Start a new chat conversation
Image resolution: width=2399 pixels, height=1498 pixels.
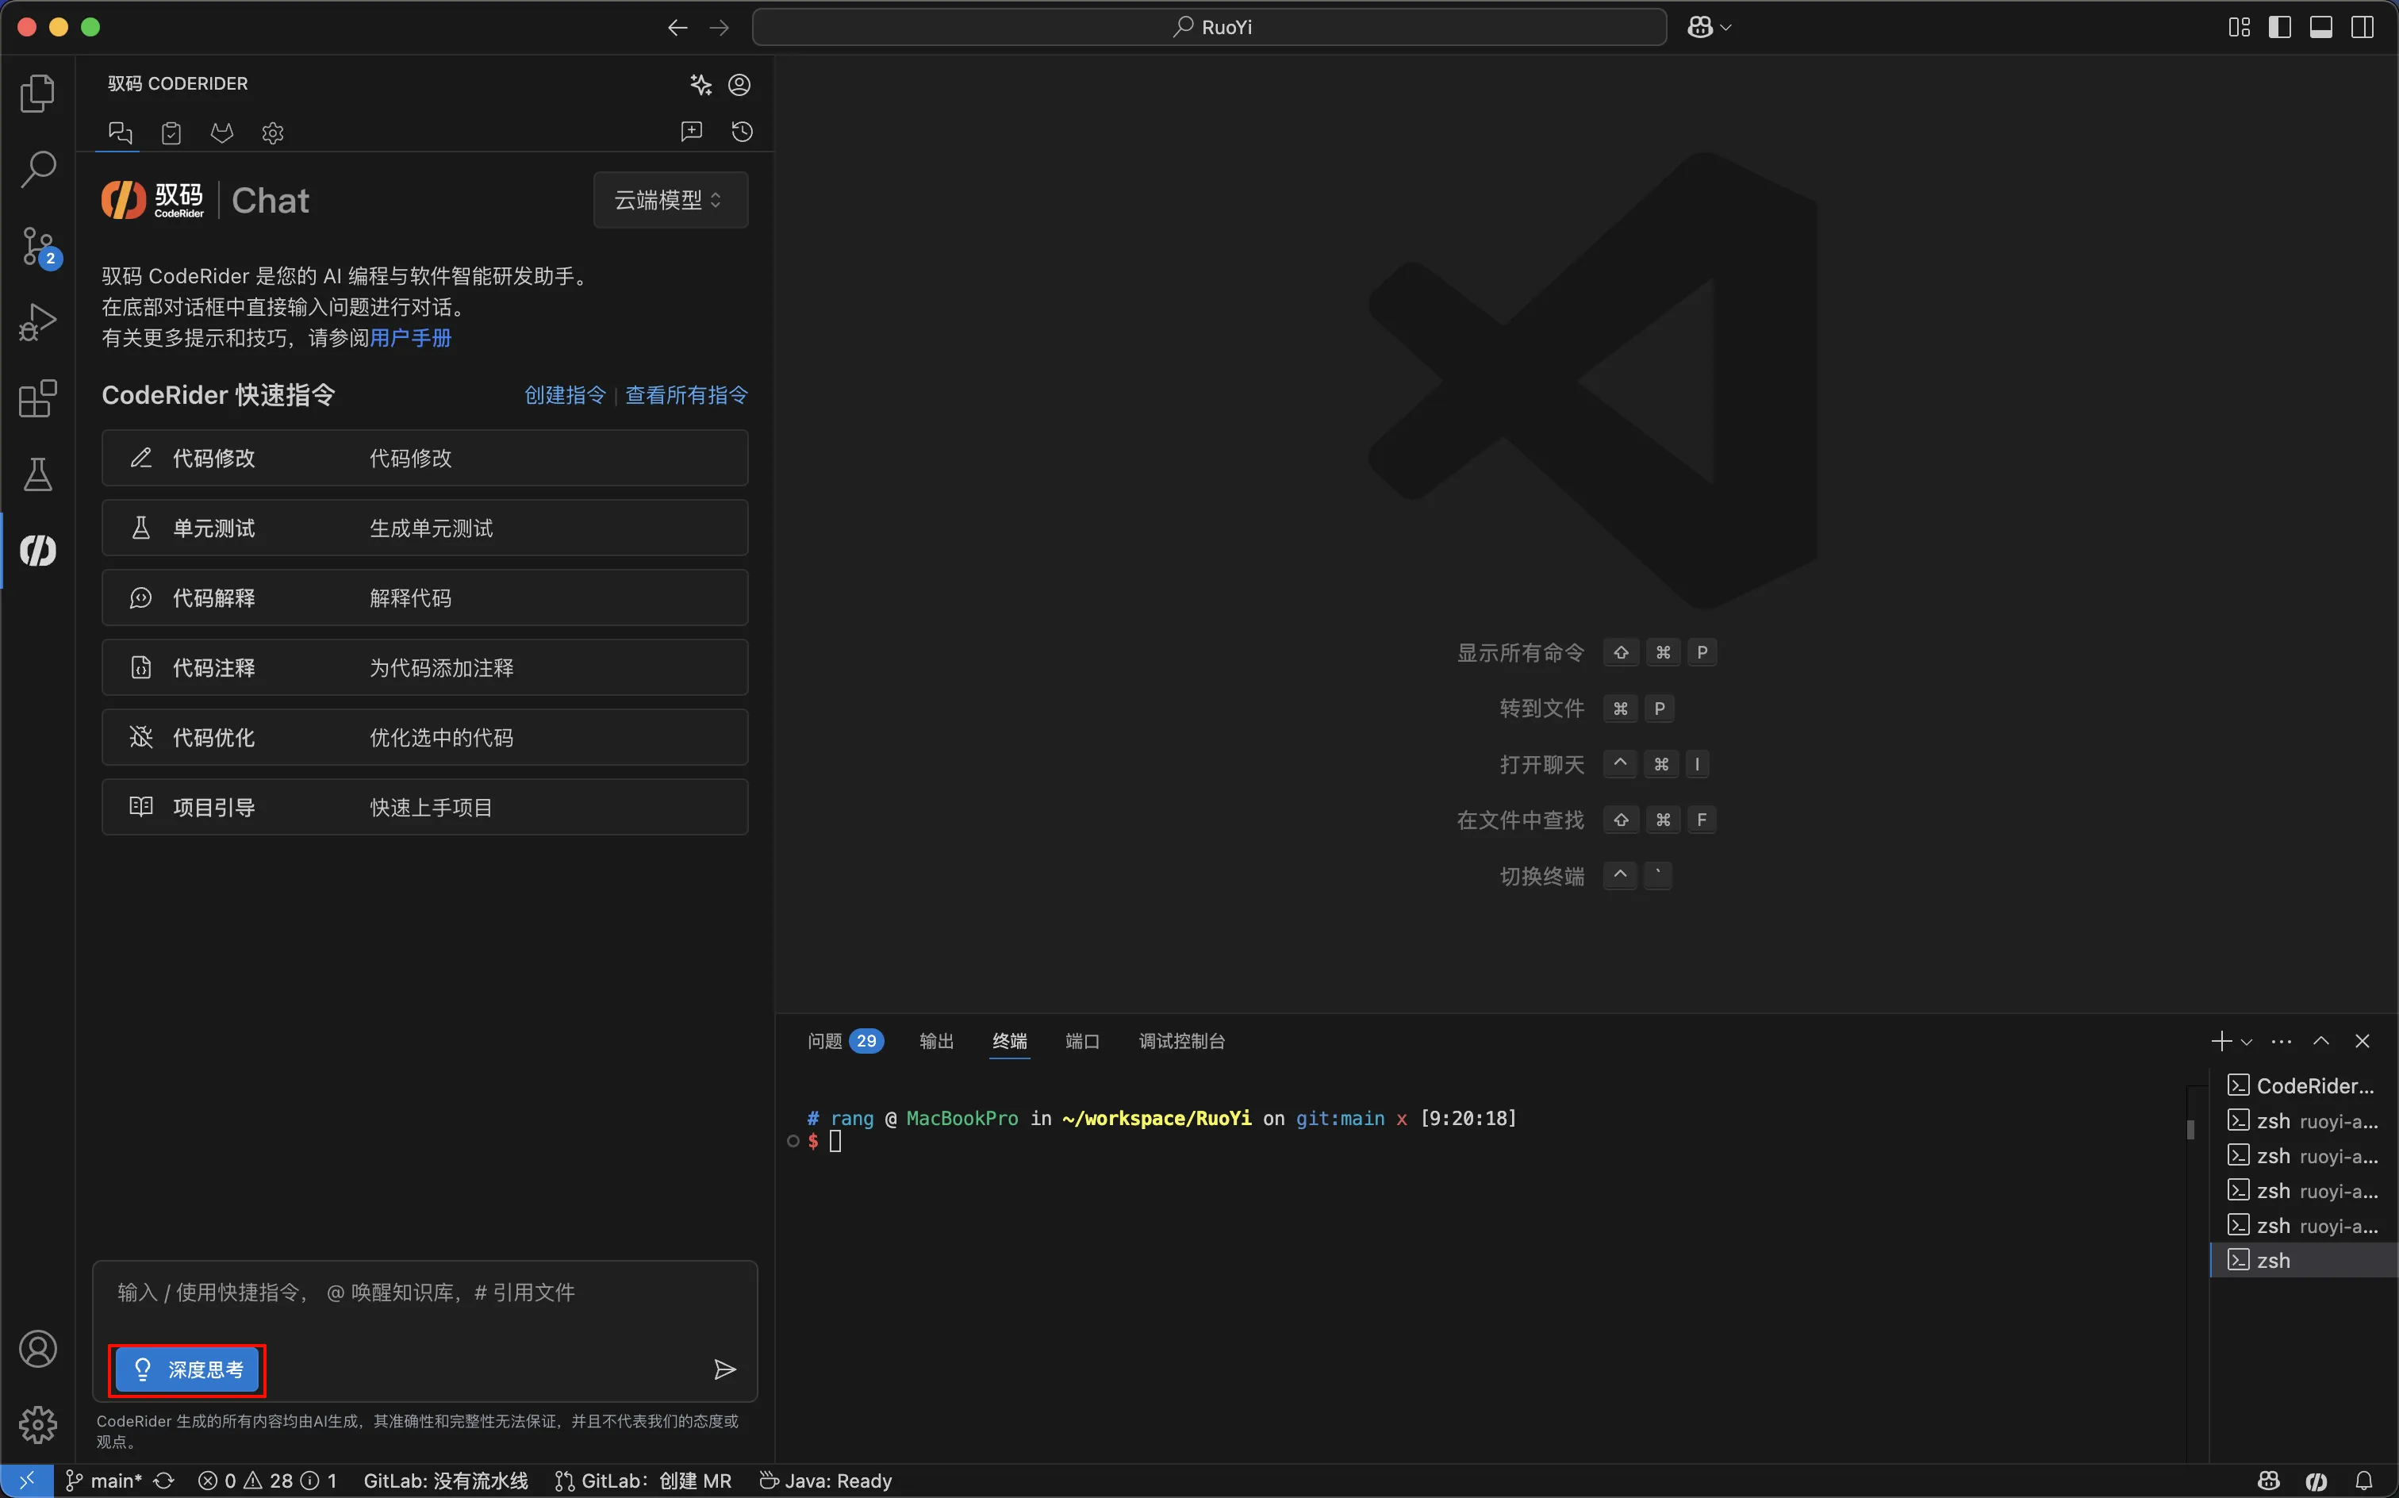(x=691, y=132)
